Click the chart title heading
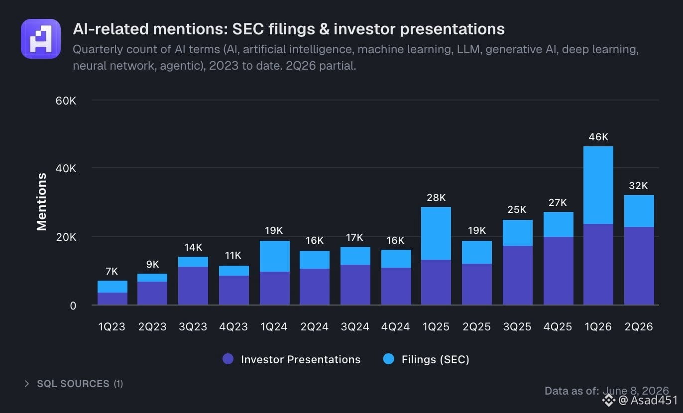This screenshot has width=683, height=413. [289, 29]
